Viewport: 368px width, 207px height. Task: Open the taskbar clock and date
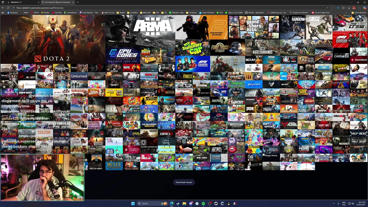coord(361,204)
